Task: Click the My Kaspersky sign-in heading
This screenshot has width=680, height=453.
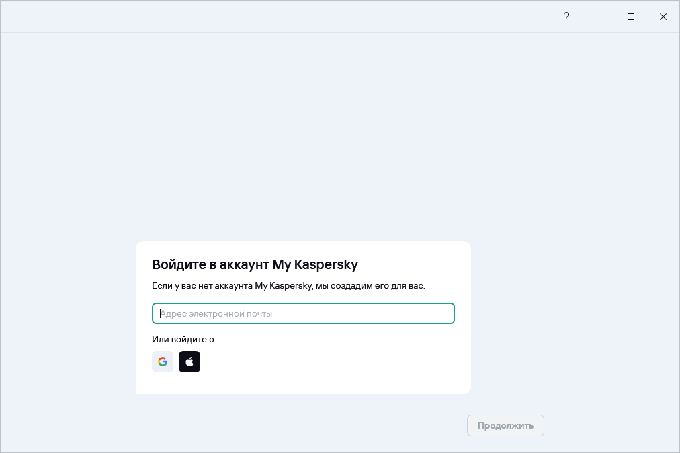Action: coord(255,264)
